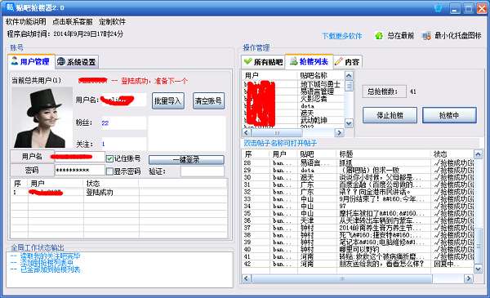Click right arrow of post list horizontal scrollbar
The image size is (490, 298).
pos(468,278)
